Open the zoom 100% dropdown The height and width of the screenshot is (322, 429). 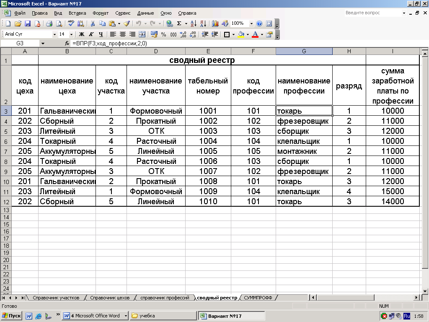pyautogui.click(x=251, y=23)
